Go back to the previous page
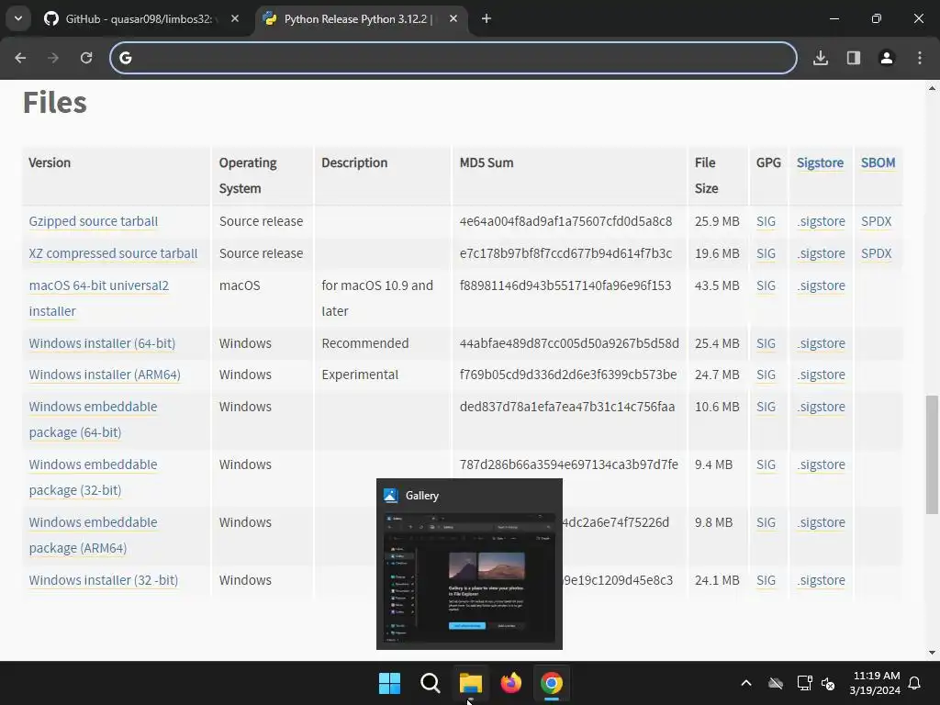The width and height of the screenshot is (940, 705). coord(20,58)
